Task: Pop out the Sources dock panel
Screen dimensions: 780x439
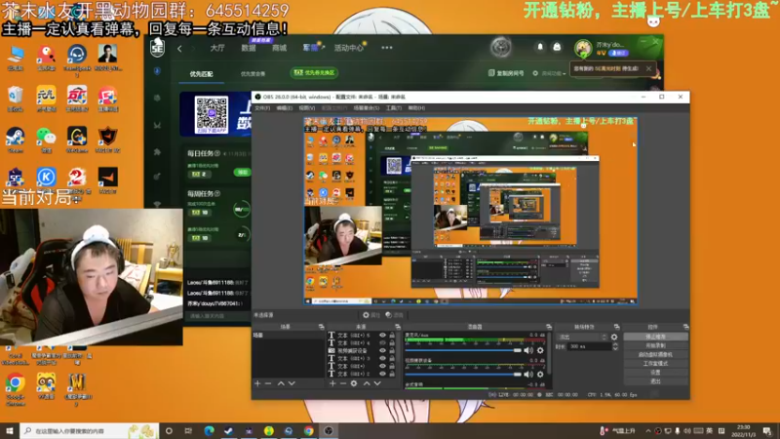Action: [x=398, y=327]
